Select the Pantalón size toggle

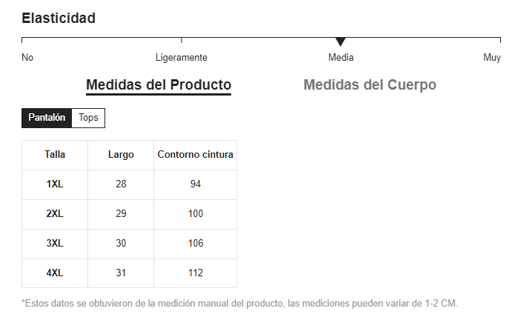[x=47, y=118]
